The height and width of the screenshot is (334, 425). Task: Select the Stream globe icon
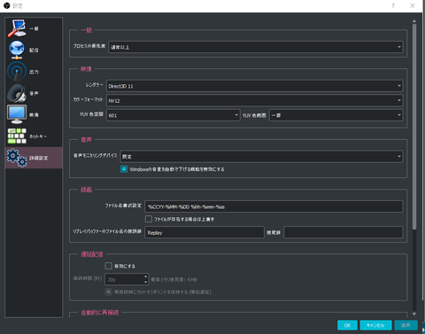click(17, 50)
